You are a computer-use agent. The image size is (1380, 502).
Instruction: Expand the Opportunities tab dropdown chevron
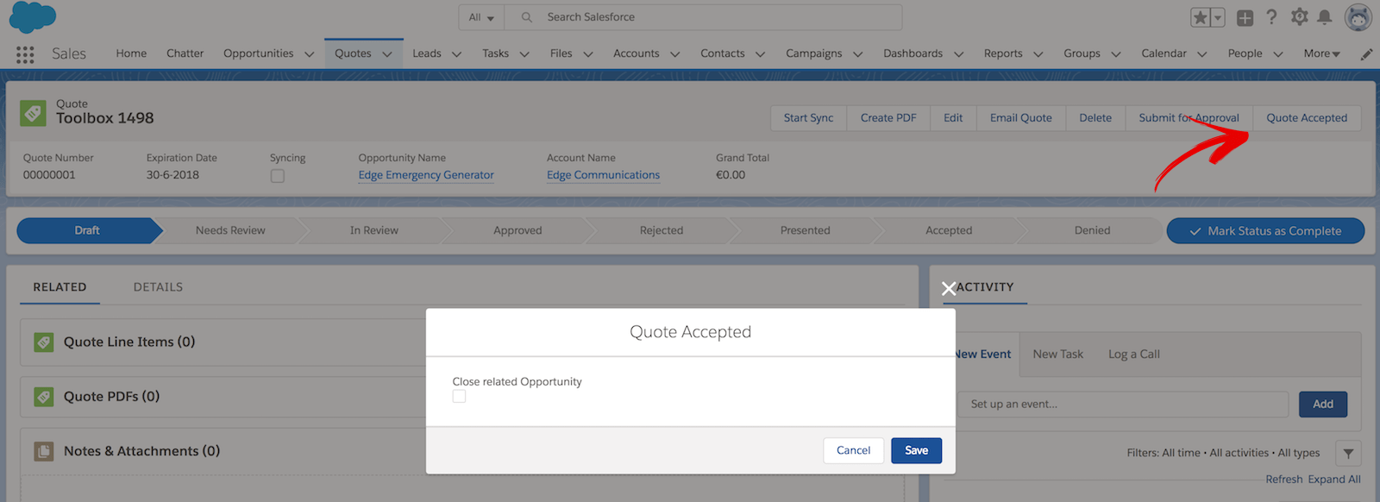click(309, 54)
